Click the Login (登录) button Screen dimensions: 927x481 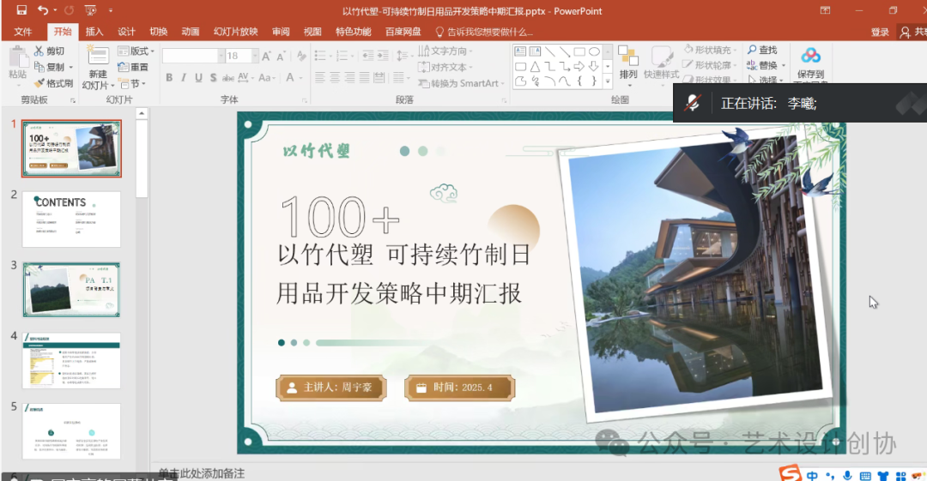click(x=880, y=32)
